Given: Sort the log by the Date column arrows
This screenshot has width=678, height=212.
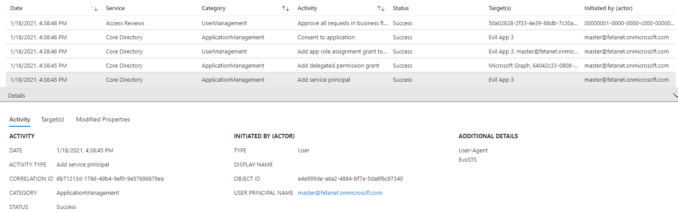Looking at the screenshot, I should [x=94, y=8].
